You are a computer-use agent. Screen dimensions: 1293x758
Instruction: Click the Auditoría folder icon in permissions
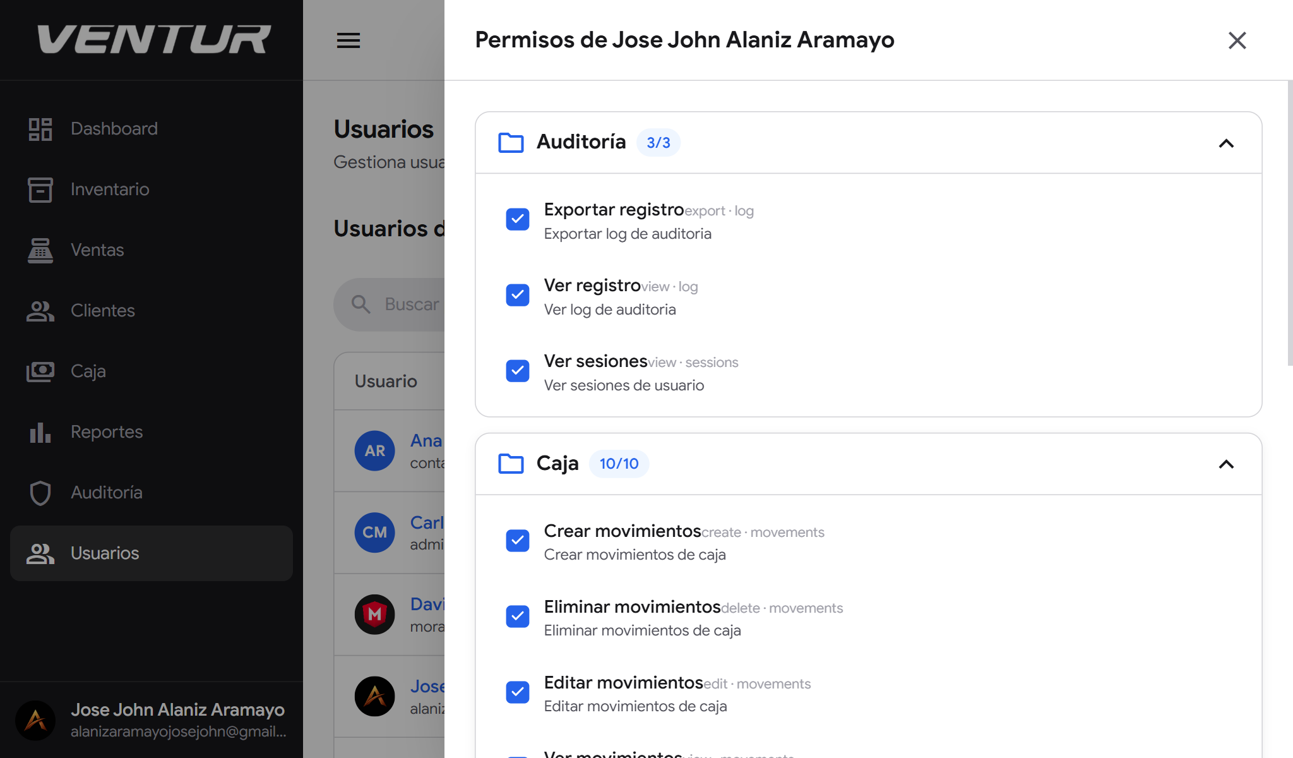coord(511,143)
